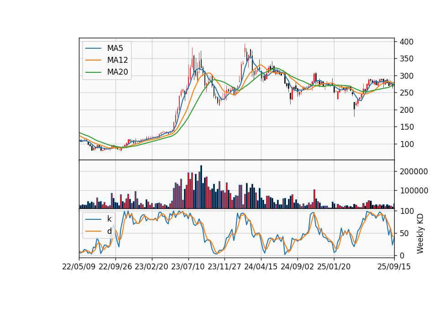Click the 200 price axis tick label

pos(407,110)
